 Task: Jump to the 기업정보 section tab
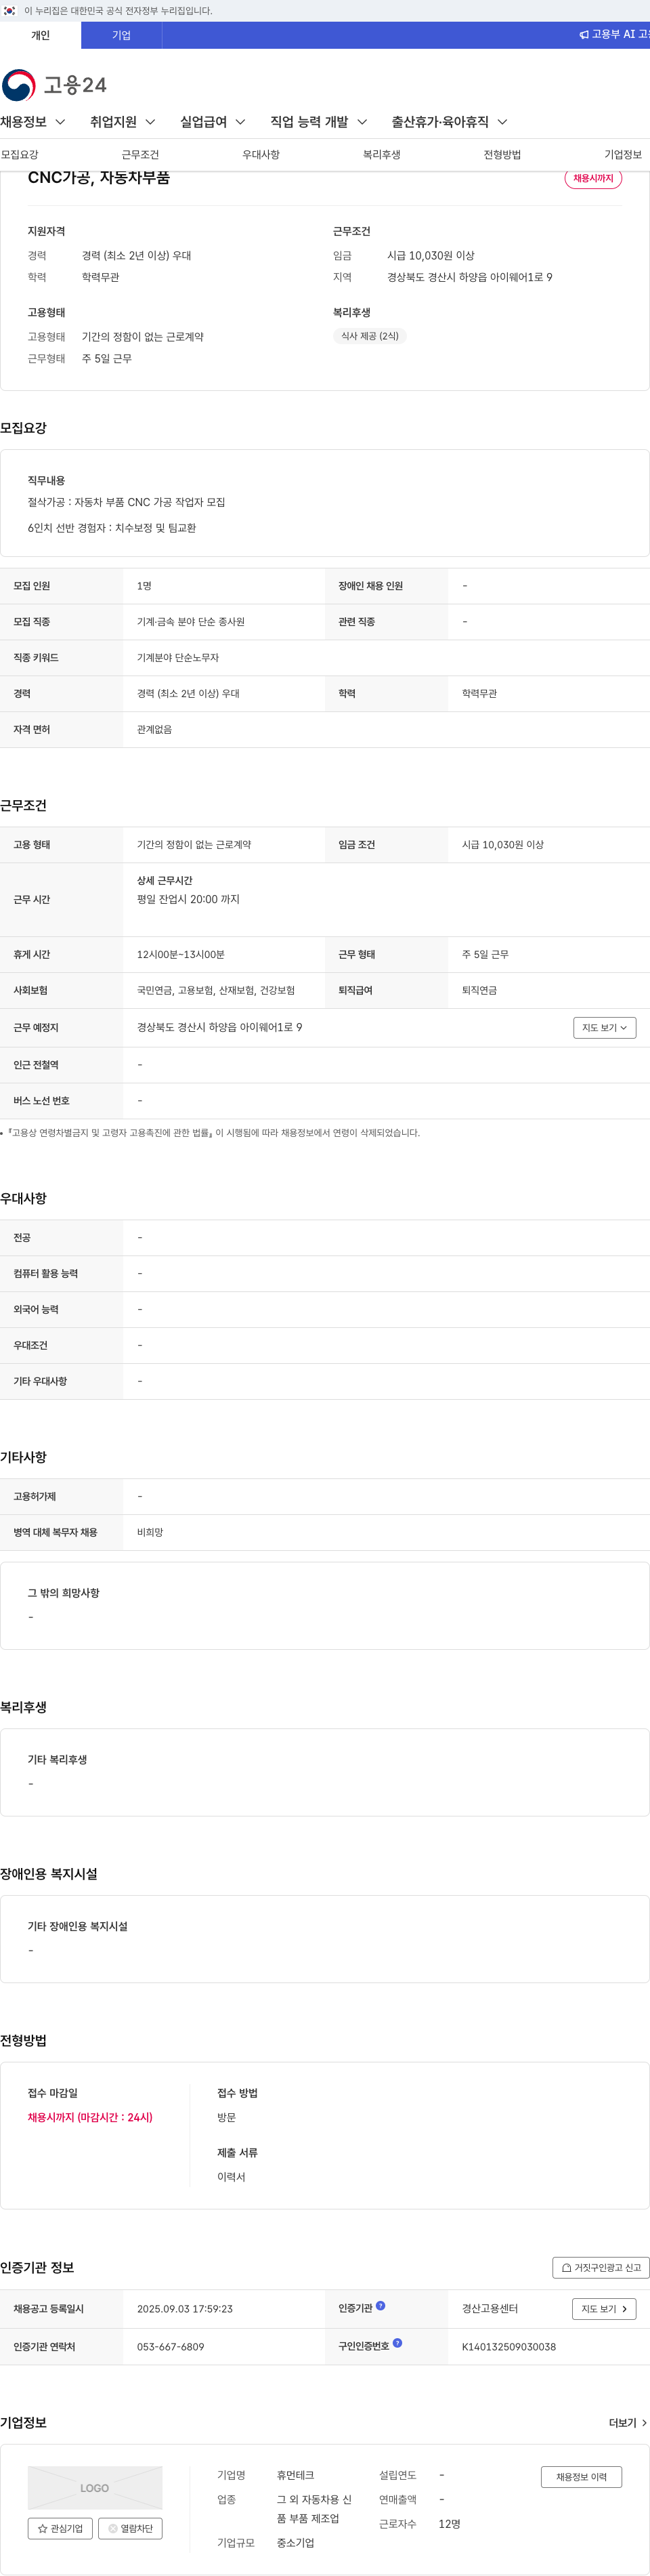coord(623,155)
